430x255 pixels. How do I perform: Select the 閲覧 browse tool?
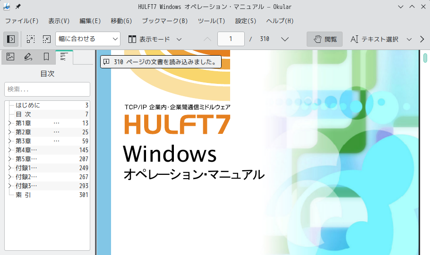click(325, 39)
